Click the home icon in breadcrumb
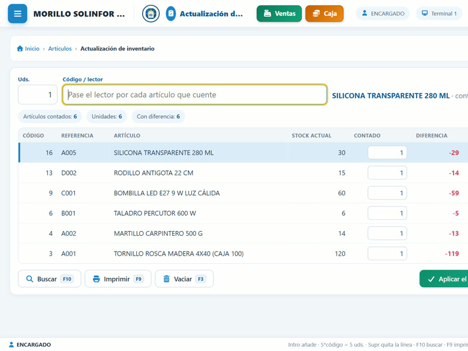The image size is (468, 351). coord(20,49)
